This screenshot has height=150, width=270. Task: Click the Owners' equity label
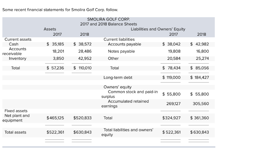pos(117,87)
